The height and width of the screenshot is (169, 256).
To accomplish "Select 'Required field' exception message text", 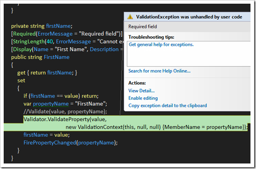I will point(143,27).
